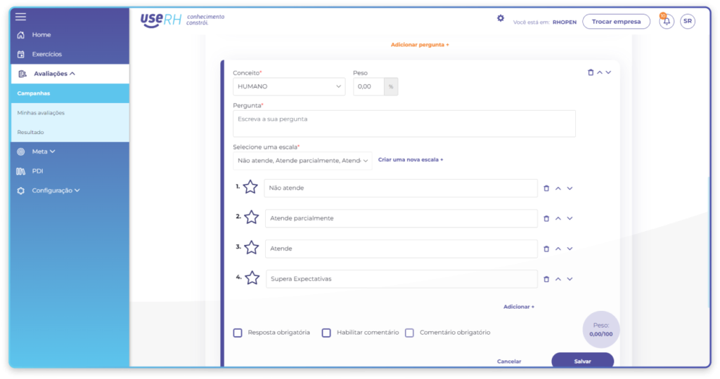Click the Peso 0,00/100 circular indicator

pyautogui.click(x=601, y=329)
